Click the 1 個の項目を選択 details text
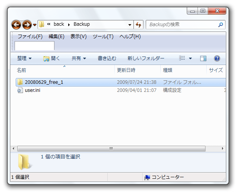The width and height of the screenshot is (237, 193). tap(61, 156)
